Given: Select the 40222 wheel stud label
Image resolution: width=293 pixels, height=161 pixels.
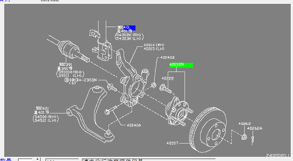Looking at the screenshot, I should pyautogui.click(x=167, y=78).
